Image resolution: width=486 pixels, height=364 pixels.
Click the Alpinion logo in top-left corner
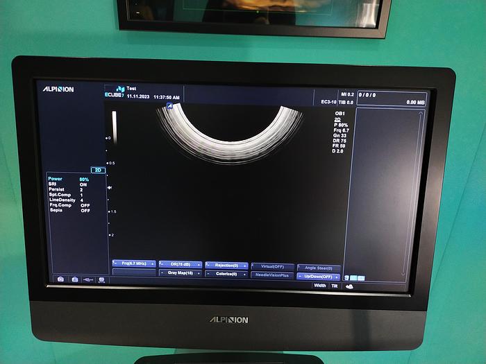[58, 89]
